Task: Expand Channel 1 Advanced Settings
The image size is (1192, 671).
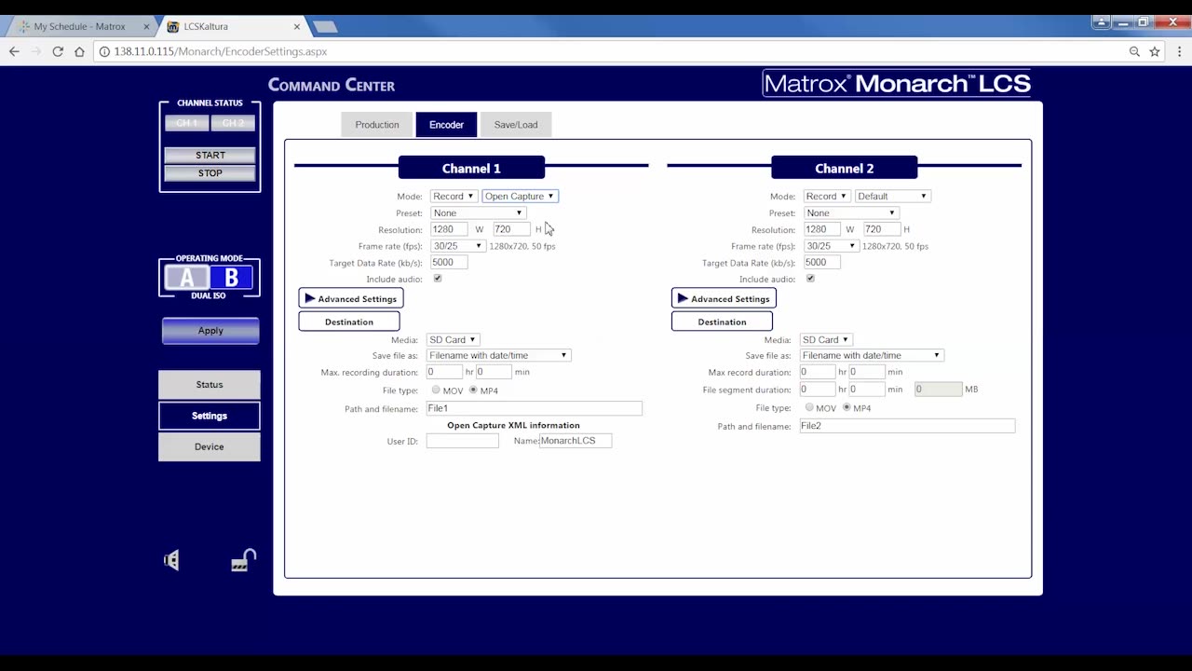Action: coord(350,298)
